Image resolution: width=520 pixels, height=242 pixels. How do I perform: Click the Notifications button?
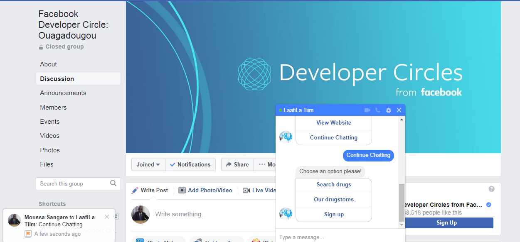pyautogui.click(x=190, y=164)
